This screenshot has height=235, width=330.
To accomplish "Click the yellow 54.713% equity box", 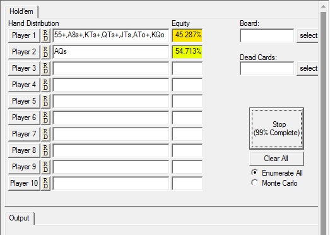I will 187,52.
